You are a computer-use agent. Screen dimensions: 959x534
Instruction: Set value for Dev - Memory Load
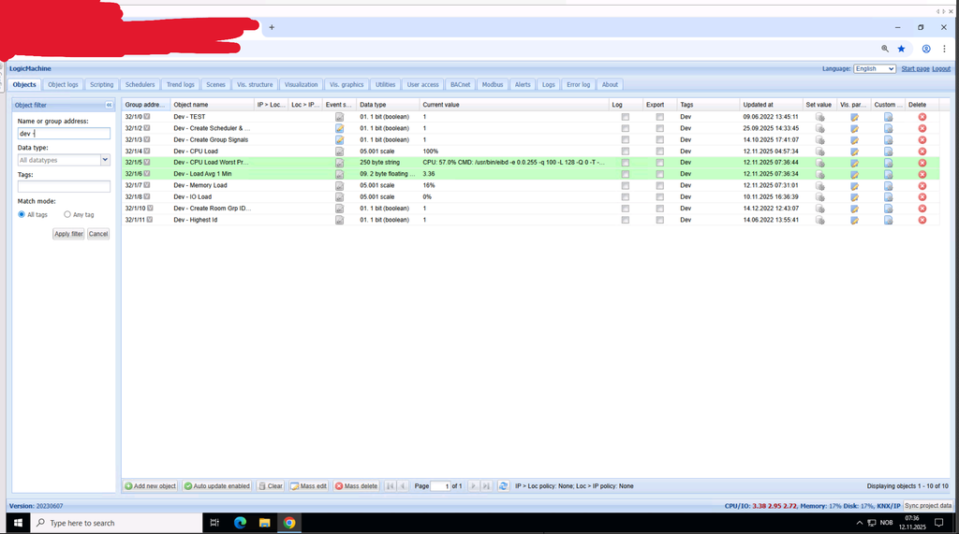pos(820,185)
